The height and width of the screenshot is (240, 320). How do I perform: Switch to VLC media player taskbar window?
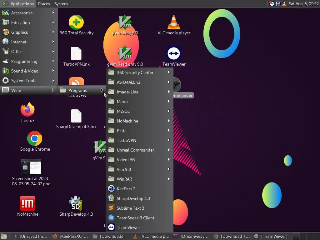(x=151, y=236)
